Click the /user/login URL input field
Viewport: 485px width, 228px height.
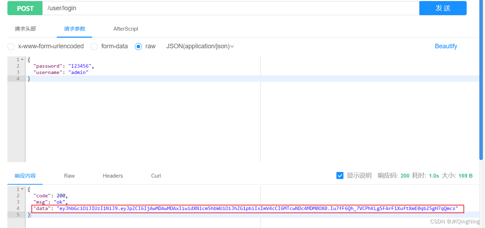[x=231, y=8]
